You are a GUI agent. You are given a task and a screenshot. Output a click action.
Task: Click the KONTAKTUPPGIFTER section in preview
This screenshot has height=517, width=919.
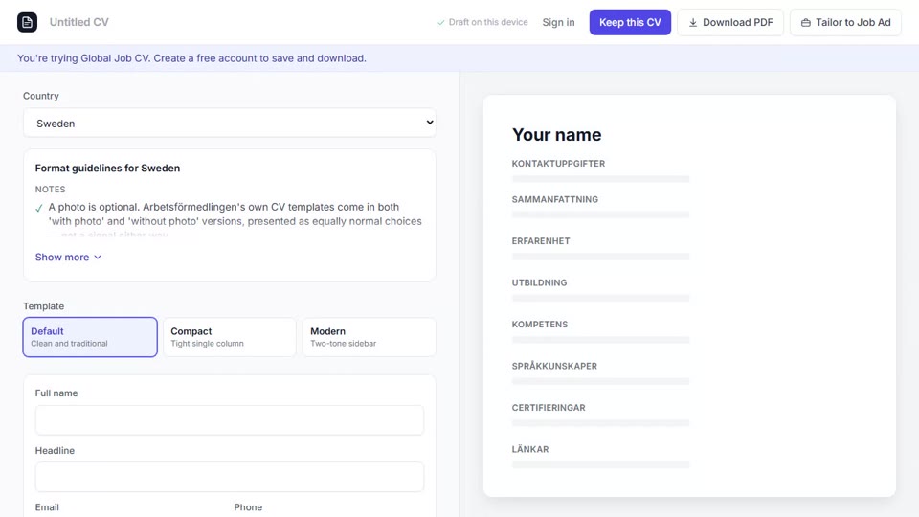click(558, 164)
